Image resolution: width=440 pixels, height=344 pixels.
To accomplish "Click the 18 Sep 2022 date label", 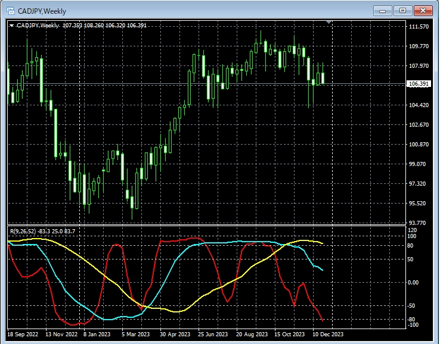I will 23,334.
